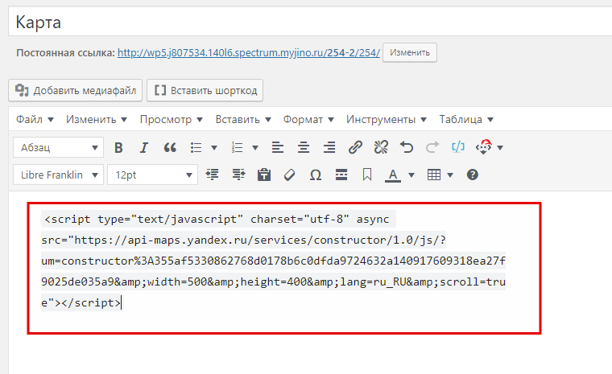Redo the last undone action

click(x=432, y=147)
